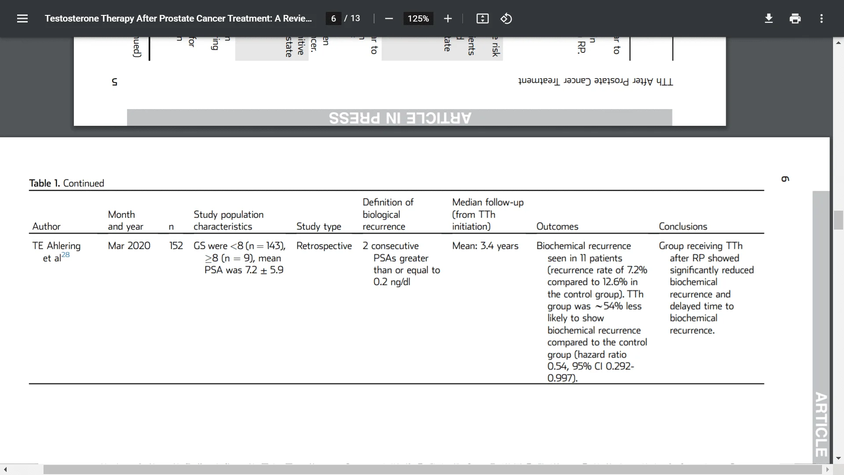Click the fit to page icon
Screen dimensions: 844x475
(x=482, y=18)
